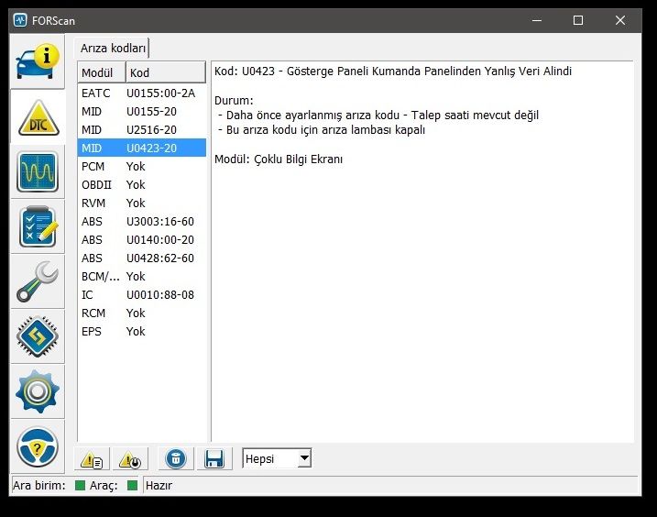Close the FORScan window
657x517 pixels.
(620, 20)
